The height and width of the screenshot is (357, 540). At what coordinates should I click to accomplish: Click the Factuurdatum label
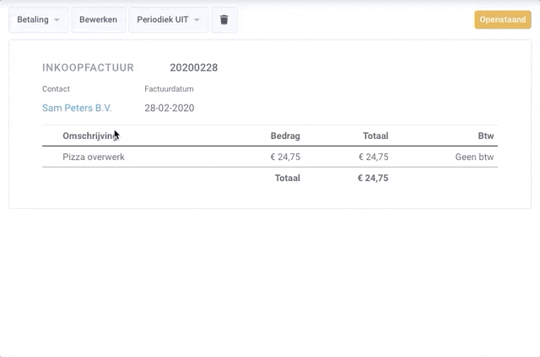169,88
